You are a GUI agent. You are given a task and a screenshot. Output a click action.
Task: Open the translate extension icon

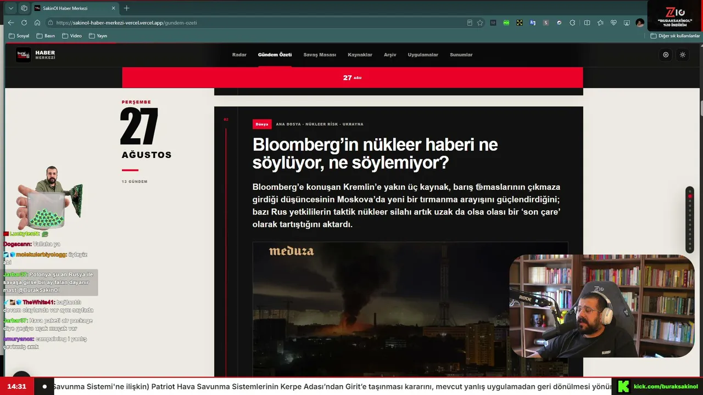pyautogui.click(x=533, y=22)
